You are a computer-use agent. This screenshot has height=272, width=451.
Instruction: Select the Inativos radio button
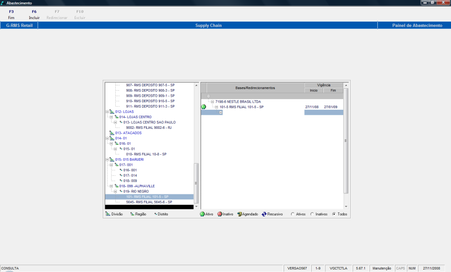[312, 214]
